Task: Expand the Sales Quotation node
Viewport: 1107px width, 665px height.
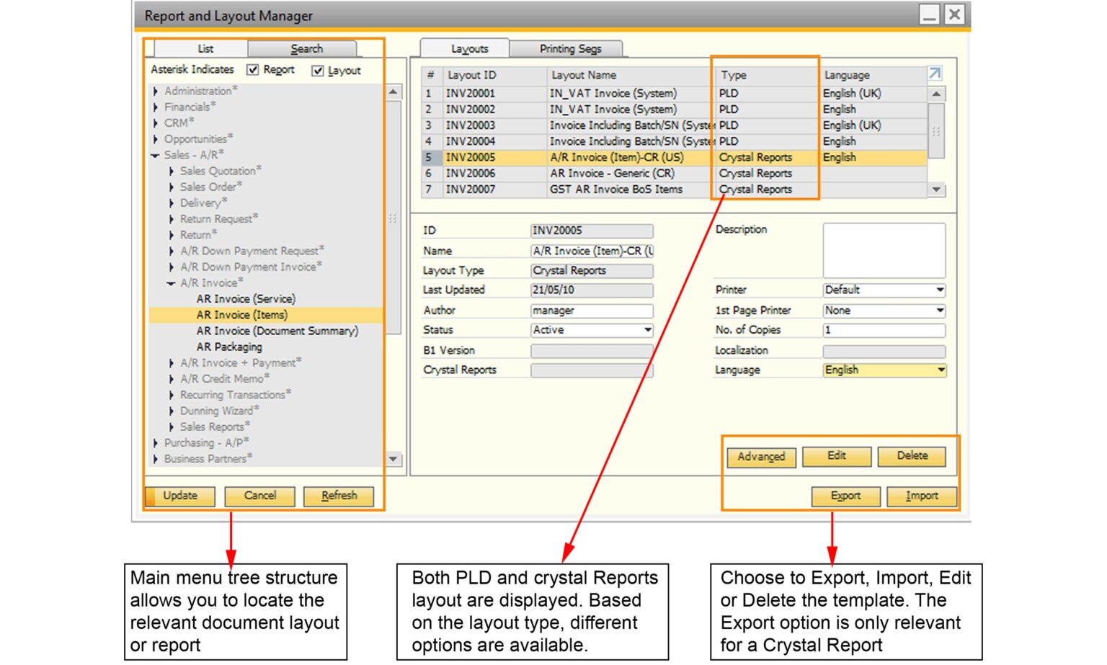Action: click(x=172, y=171)
